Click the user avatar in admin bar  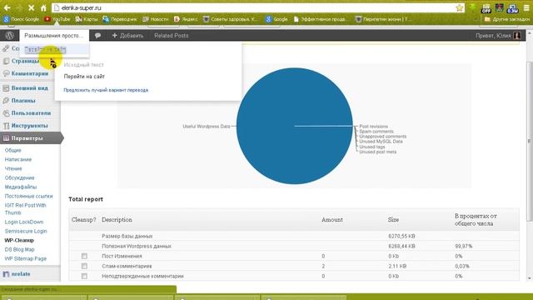pyautogui.click(x=517, y=35)
